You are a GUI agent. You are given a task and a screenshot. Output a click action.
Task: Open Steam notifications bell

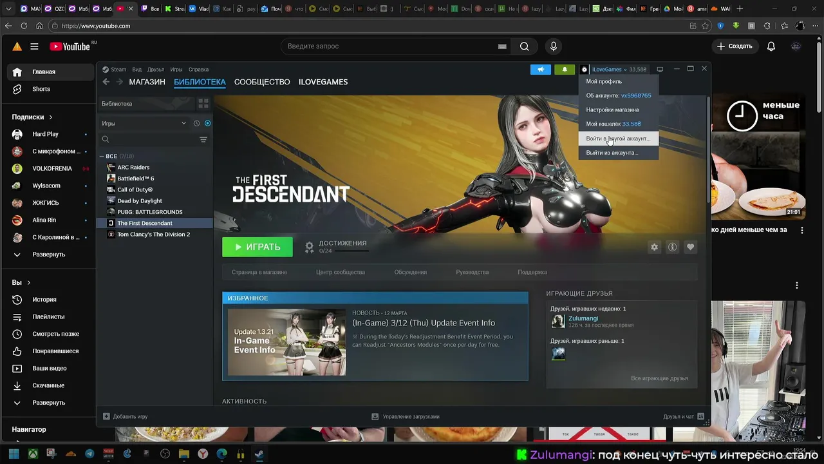(565, 70)
